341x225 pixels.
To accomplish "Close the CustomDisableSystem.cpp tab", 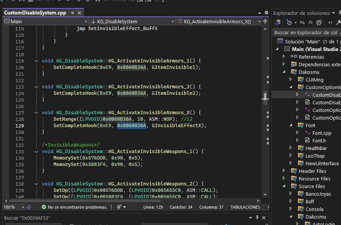I will [79, 13].
